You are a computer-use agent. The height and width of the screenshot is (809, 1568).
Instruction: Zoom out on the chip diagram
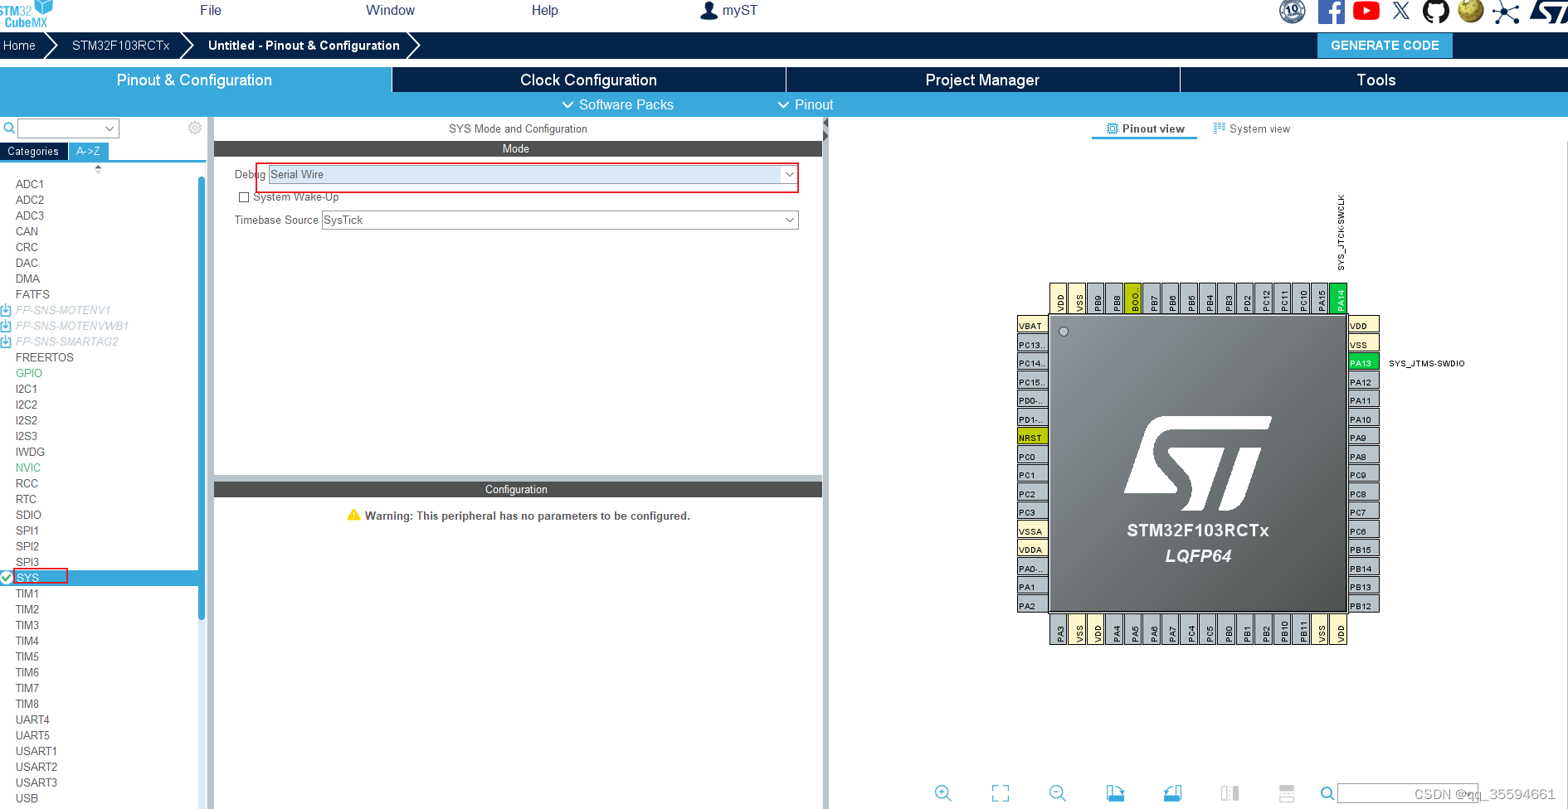tap(1057, 793)
